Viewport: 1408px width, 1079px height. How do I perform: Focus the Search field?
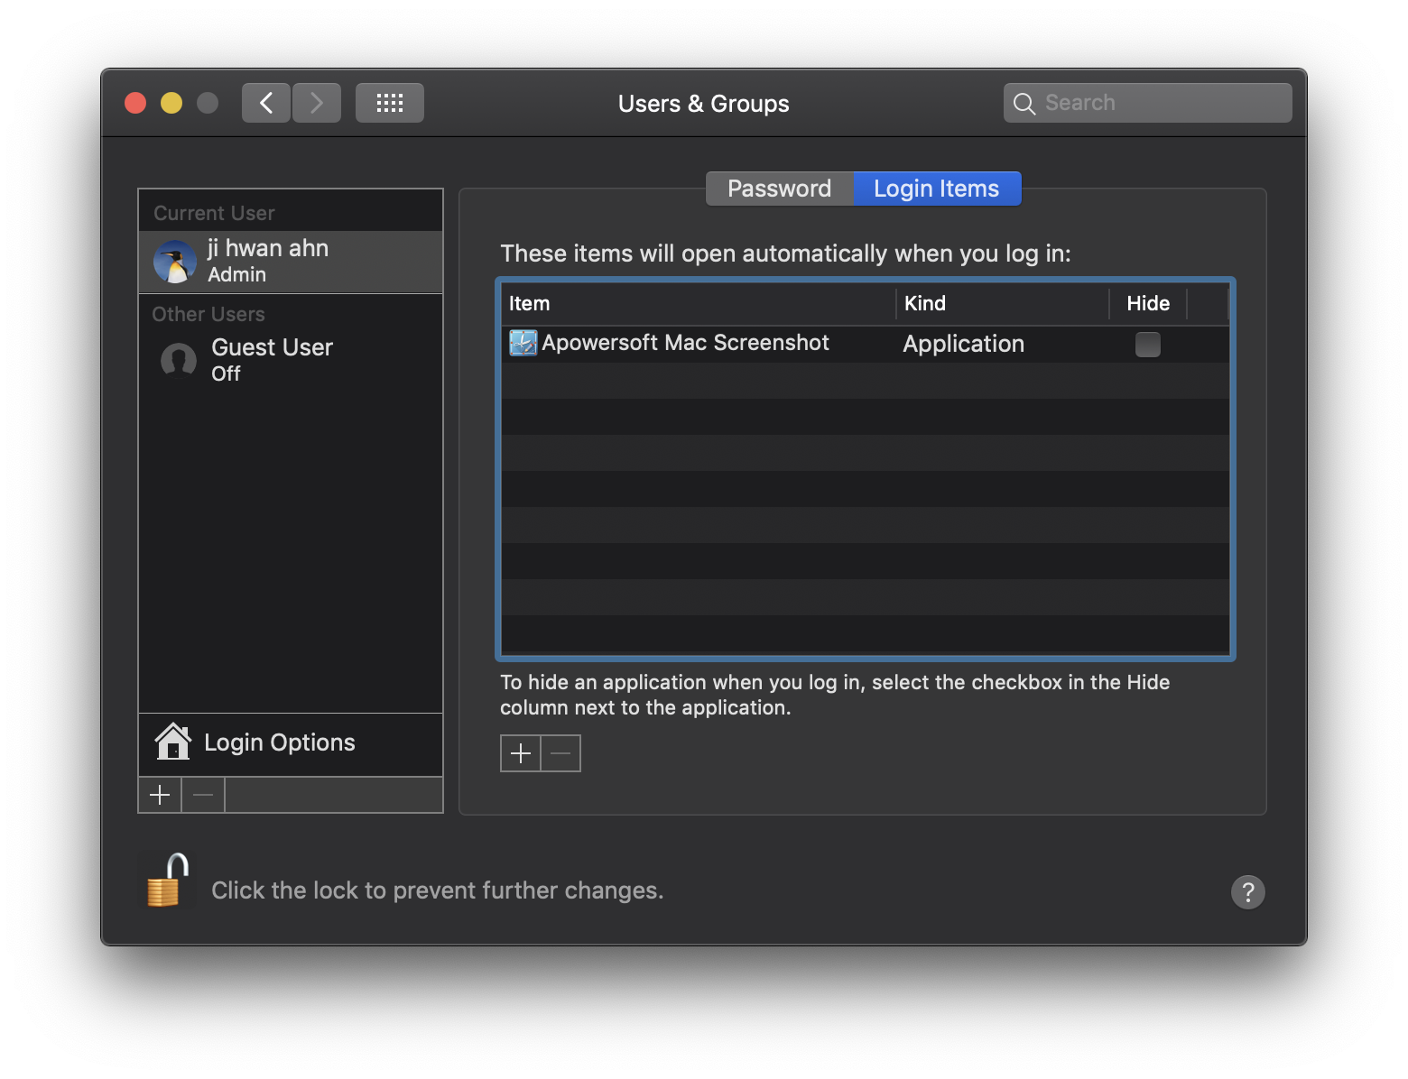(1147, 103)
